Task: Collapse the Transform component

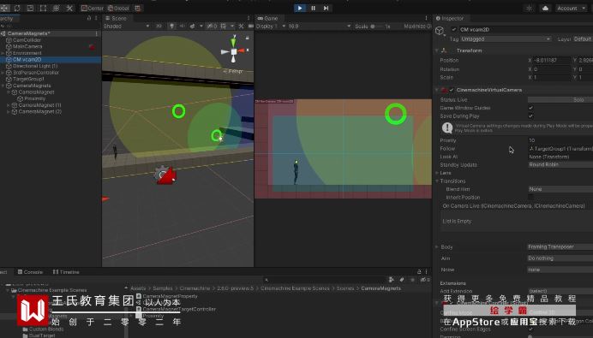Action: click(437, 50)
